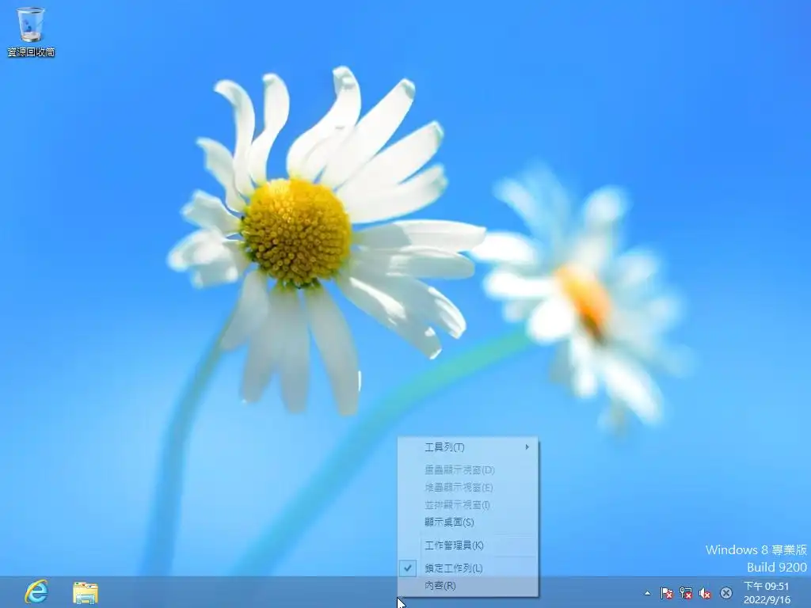Open 工作管理員(K) from the context menu

click(468, 545)
